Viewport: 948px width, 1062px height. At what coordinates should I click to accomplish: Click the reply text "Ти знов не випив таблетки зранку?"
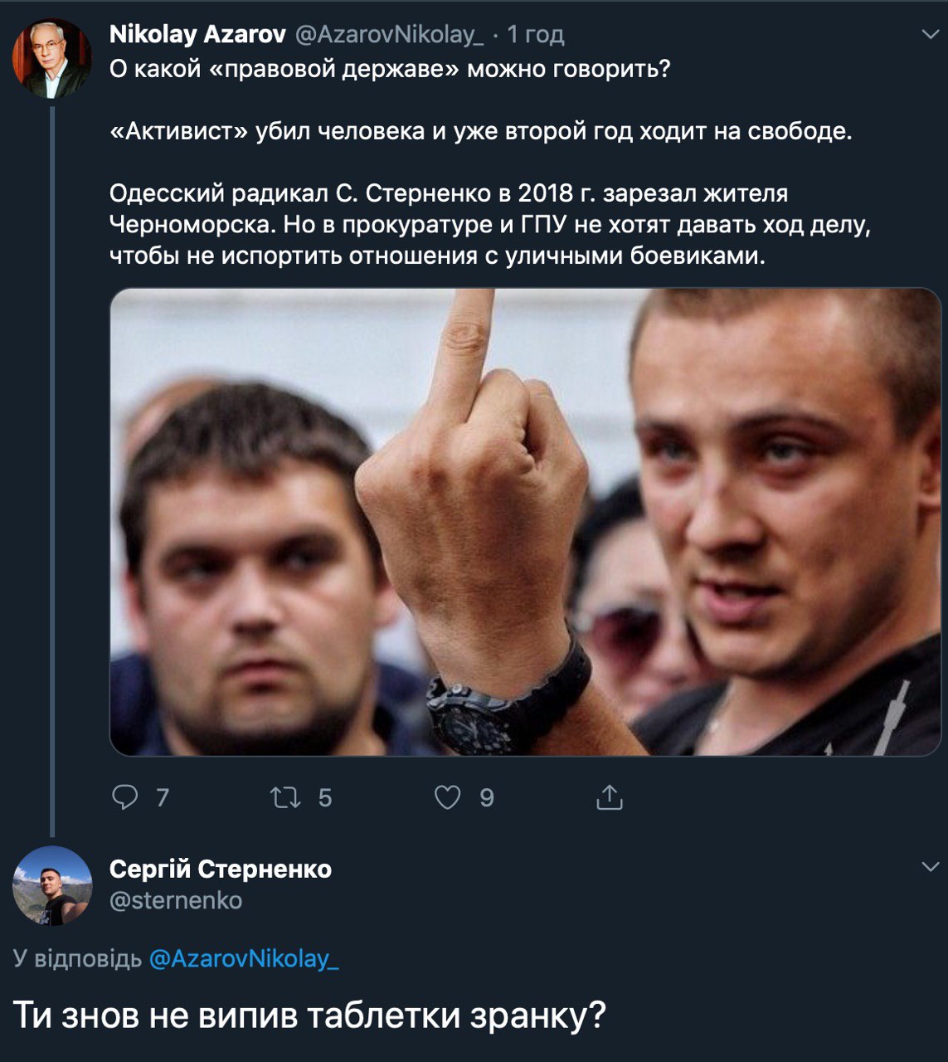(309, 1015)
